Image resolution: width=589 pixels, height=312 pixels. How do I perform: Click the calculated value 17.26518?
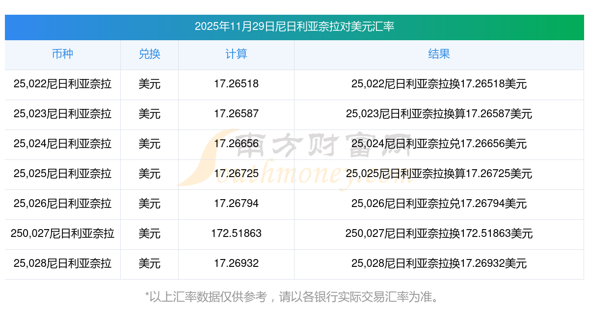coord(236,84)
